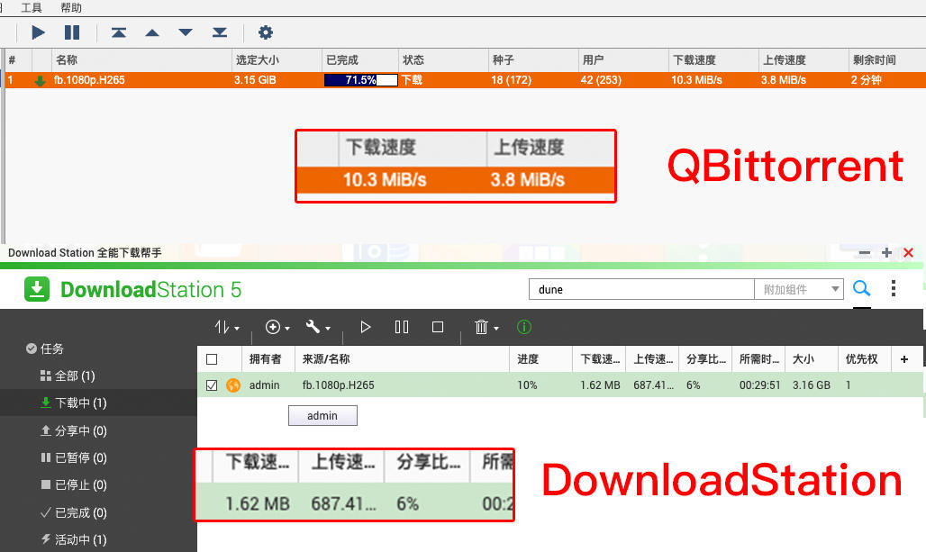This screenshot has width=926, height=552.
Task: Sort by 大小 column header
Action: coord(803,359)
